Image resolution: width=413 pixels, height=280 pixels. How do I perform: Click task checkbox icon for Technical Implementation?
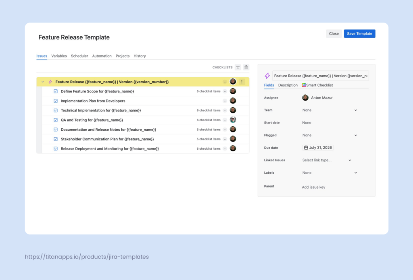(x=56, y=110)
